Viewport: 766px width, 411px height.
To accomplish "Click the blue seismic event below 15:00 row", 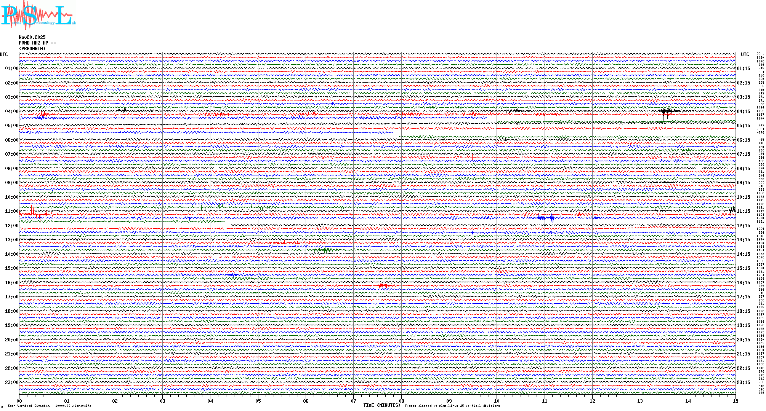I will tap(233, 275).
